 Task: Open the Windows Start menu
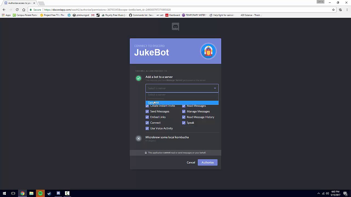tap(4, 193)
